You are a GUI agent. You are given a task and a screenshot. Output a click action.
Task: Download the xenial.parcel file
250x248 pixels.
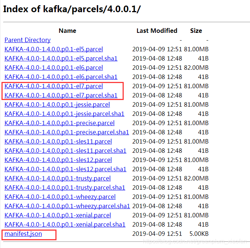(x=58, y=216)
